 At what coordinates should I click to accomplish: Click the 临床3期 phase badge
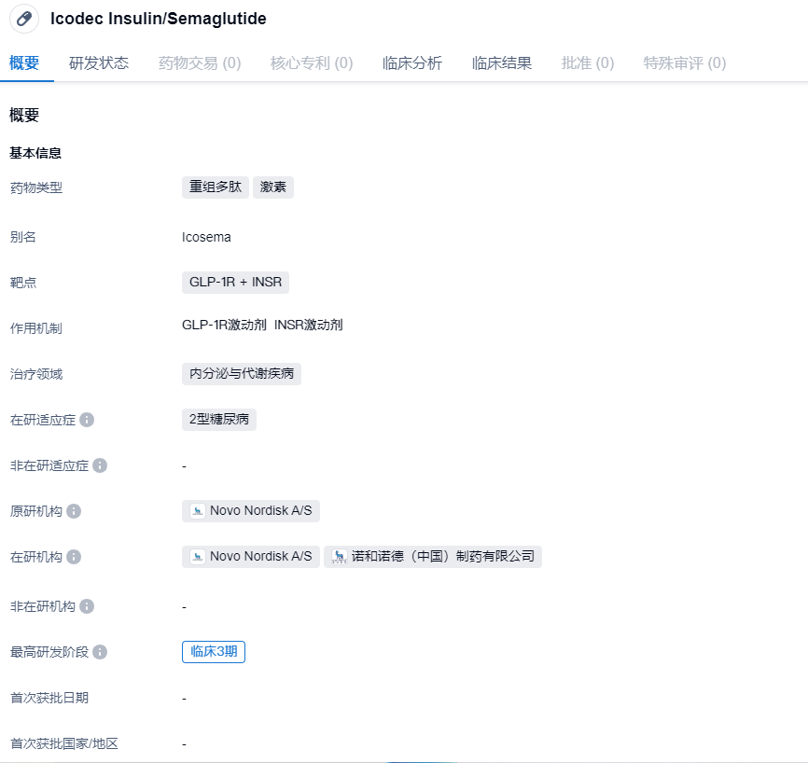click(214, 652)
